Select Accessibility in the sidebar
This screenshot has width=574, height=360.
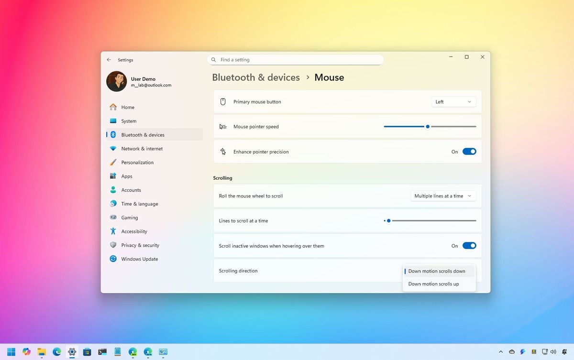(134, 231)
